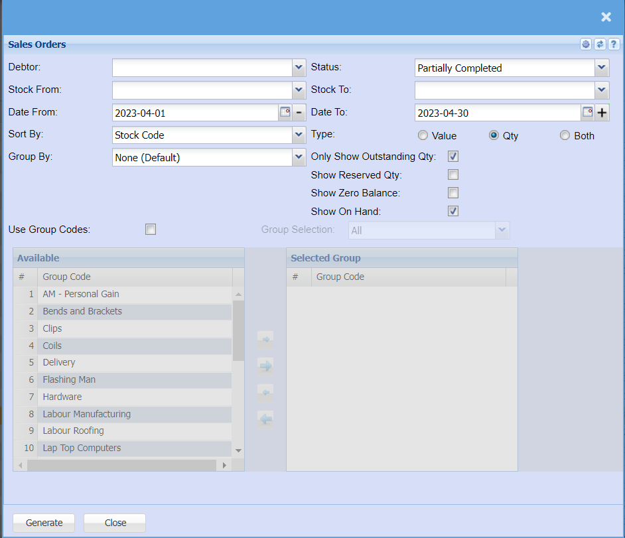The width and height of the screenshot is (625, 538).
Task: Click the large right arrow move-all button
Action: point(265,366)
